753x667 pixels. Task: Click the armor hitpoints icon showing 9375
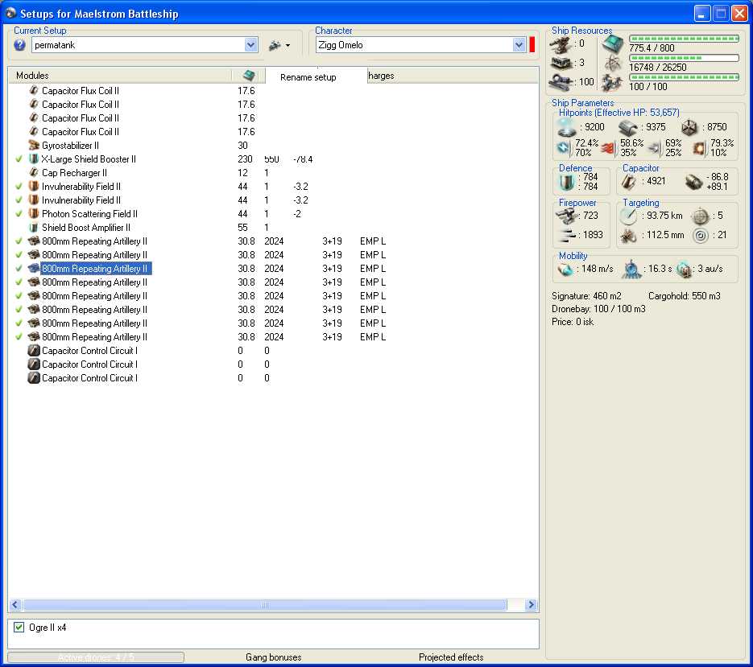pyautogui.click(x=627, y=128)
